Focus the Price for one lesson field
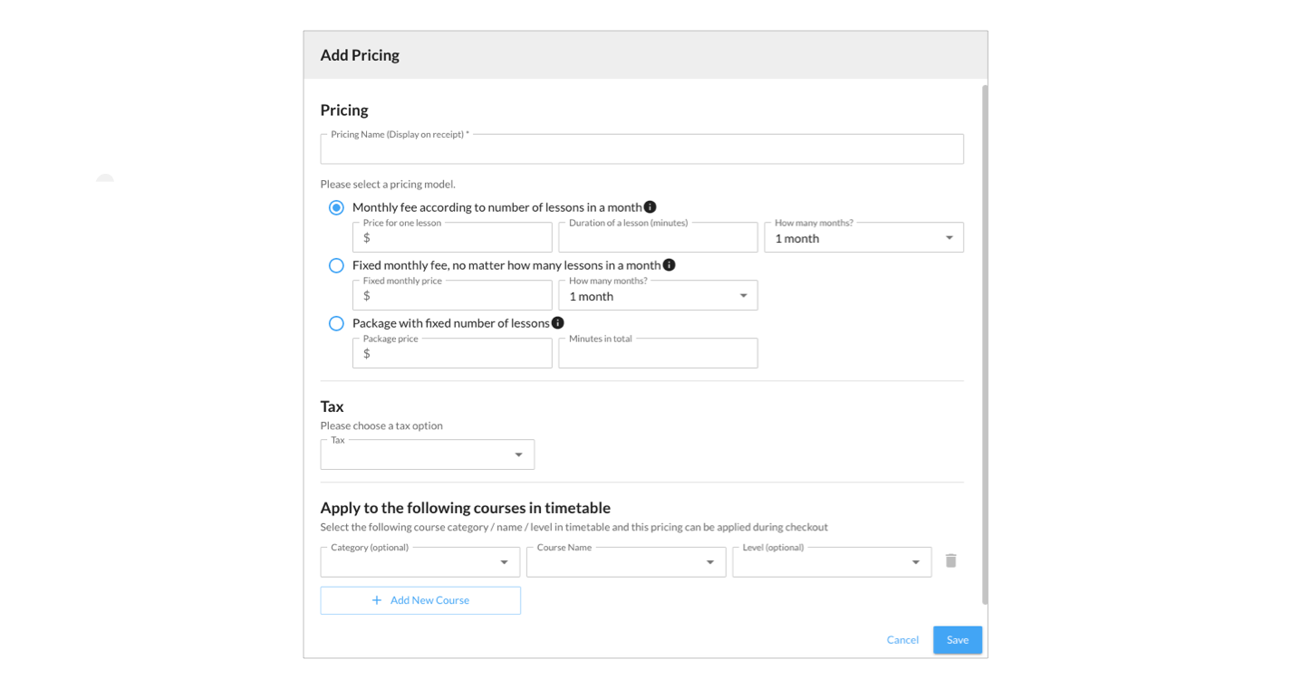1292x688 pixels. coord(452,237)
